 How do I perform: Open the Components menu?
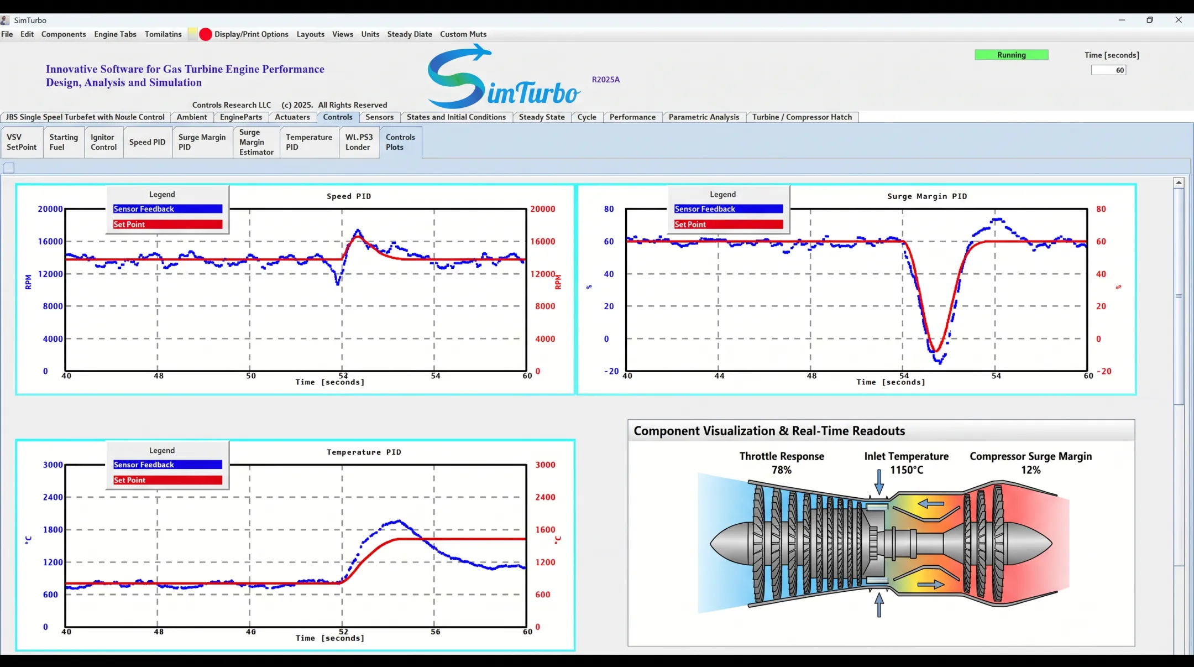pyautogui.click(x=64, y=34)
